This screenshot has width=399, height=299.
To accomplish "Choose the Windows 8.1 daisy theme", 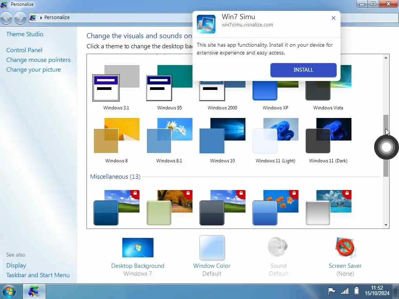I will click(169, 135).
